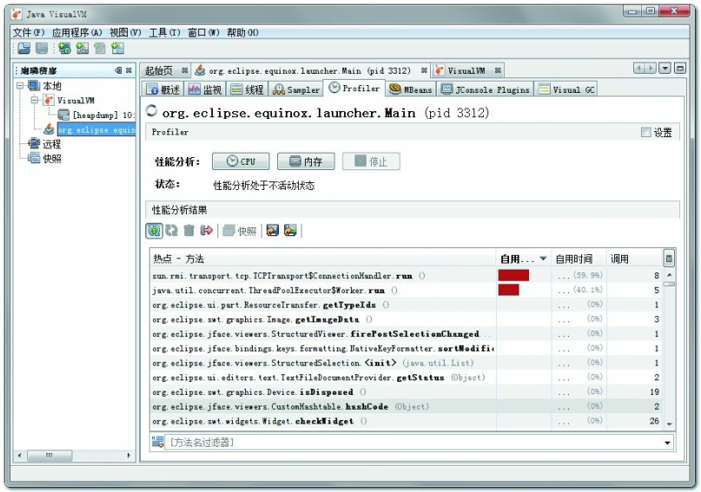Click the column chooser icon in table header

669,259
